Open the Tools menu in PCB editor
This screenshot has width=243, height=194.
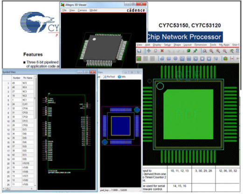(213, 45)
